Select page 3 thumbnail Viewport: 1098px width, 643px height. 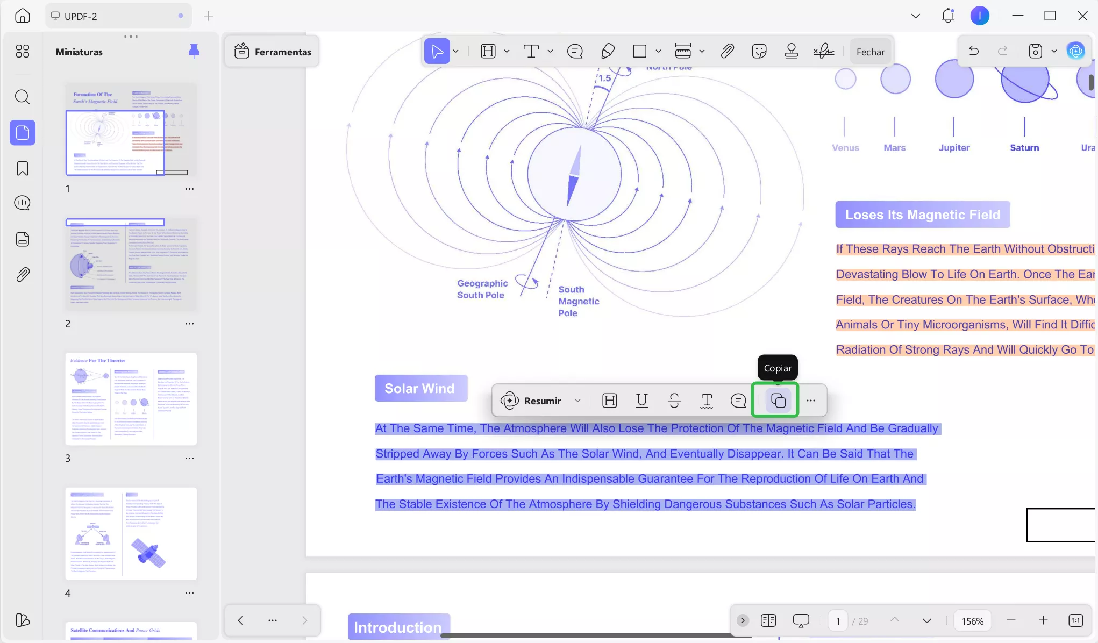click(x=131, y=398)
